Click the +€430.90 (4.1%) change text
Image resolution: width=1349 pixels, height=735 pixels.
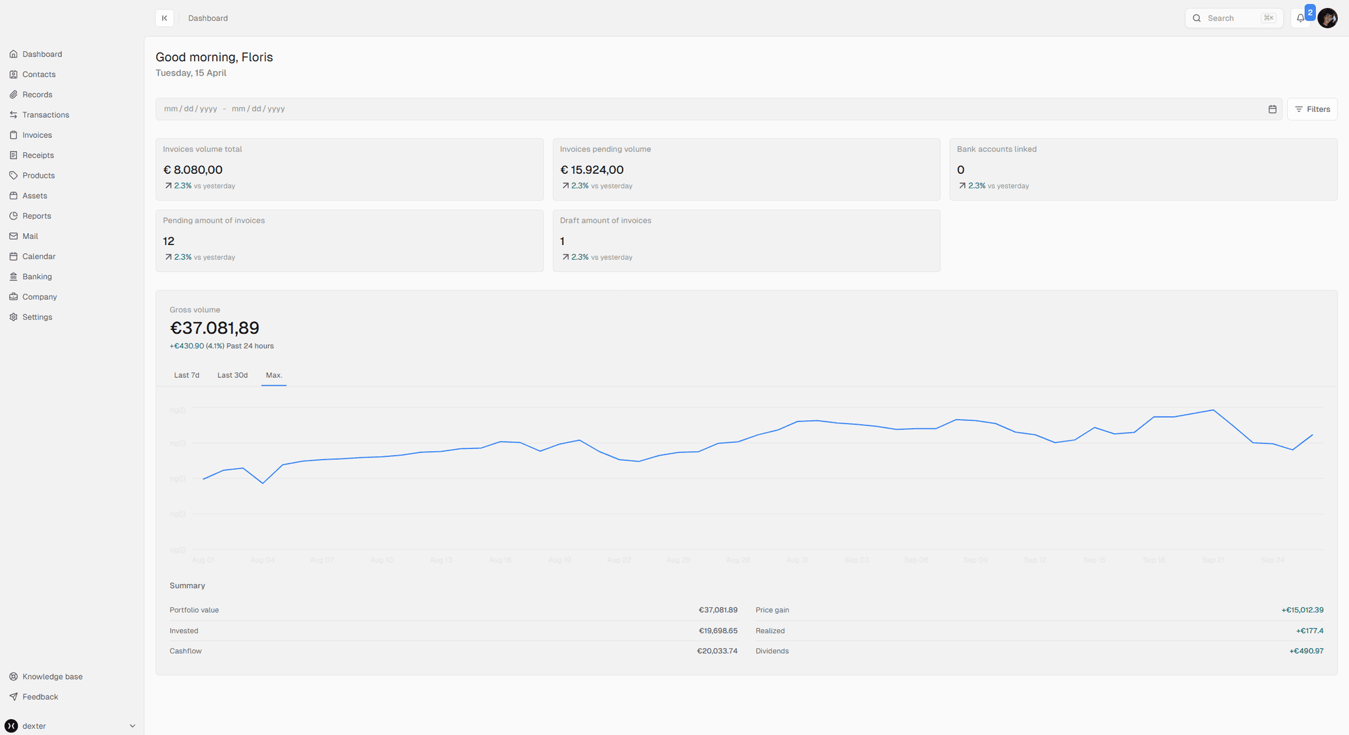[x=197, y=346]
